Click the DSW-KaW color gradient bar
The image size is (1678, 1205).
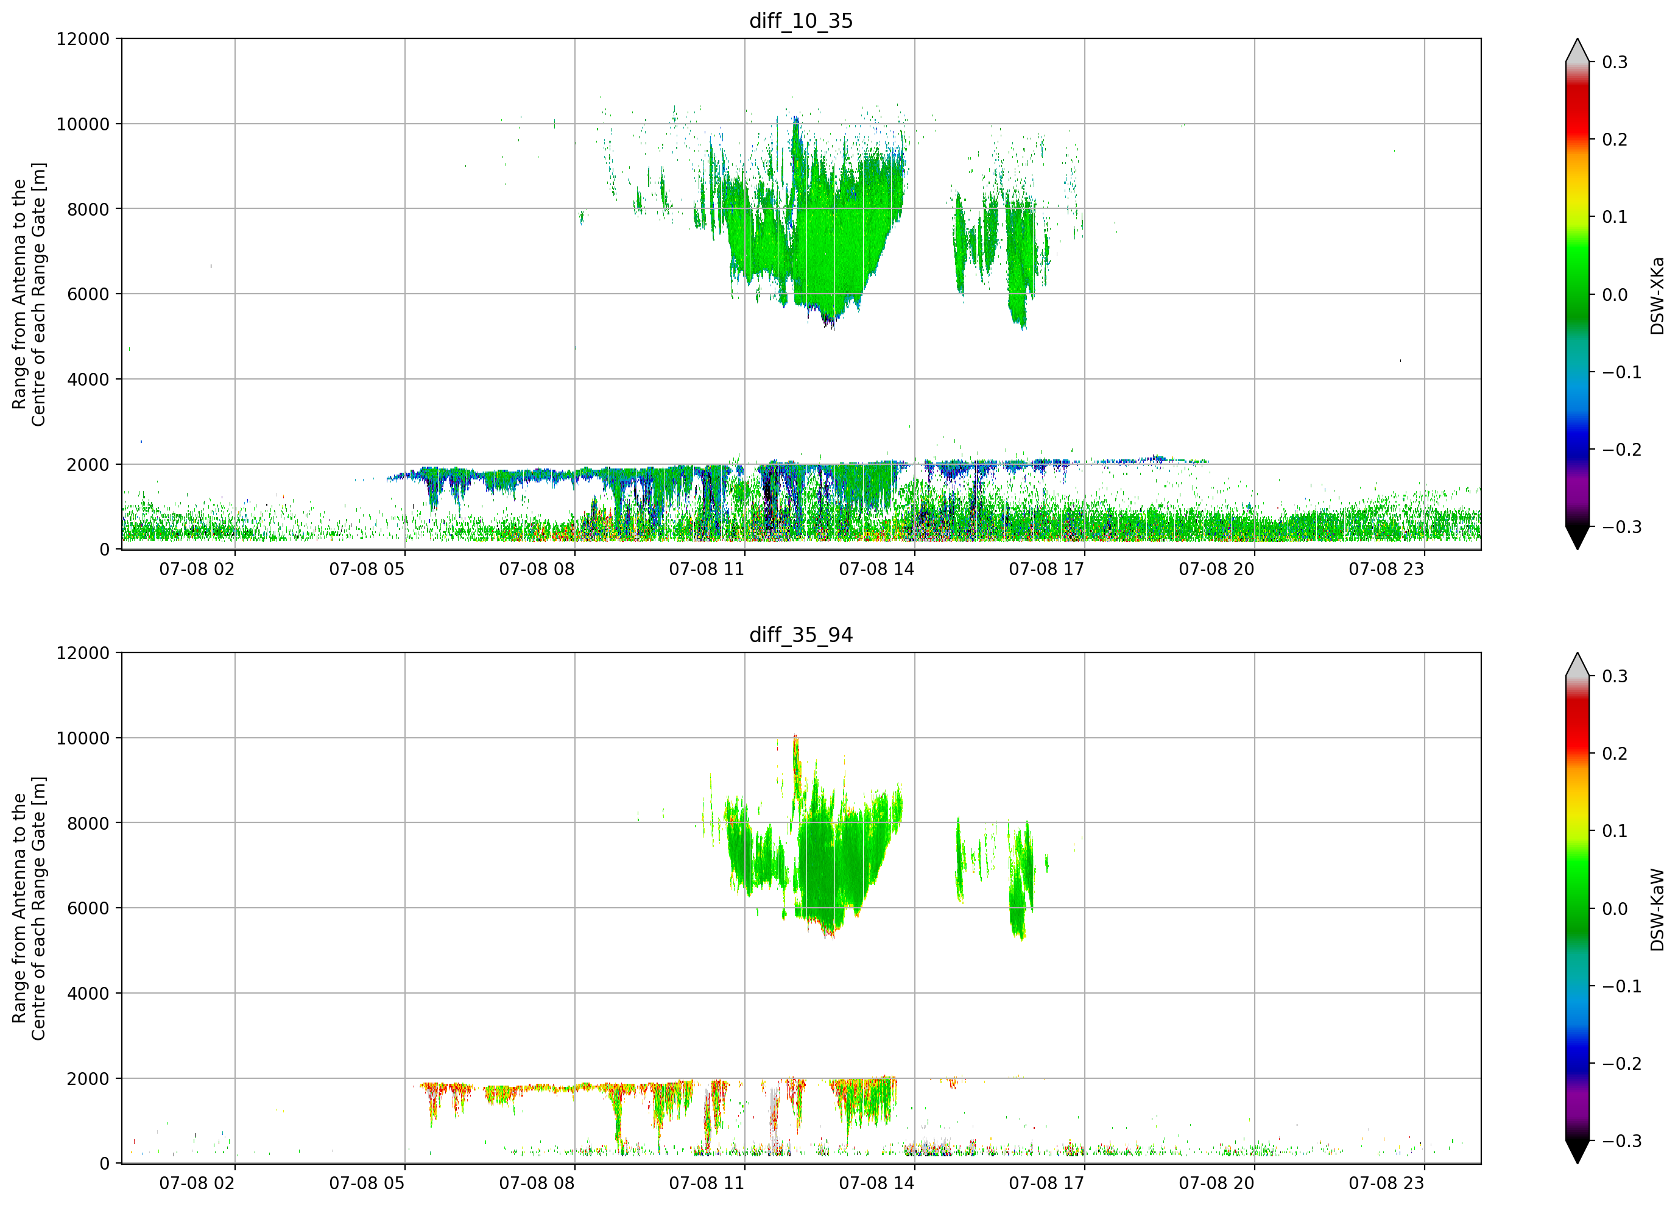click(x=1578, y=908)
